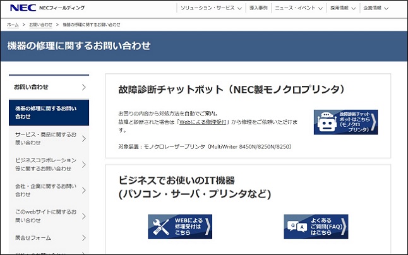Expand 採用情報 dropdown menu
Image resolution: width=408 pixels, height=255 pixels.
(343, 8)
